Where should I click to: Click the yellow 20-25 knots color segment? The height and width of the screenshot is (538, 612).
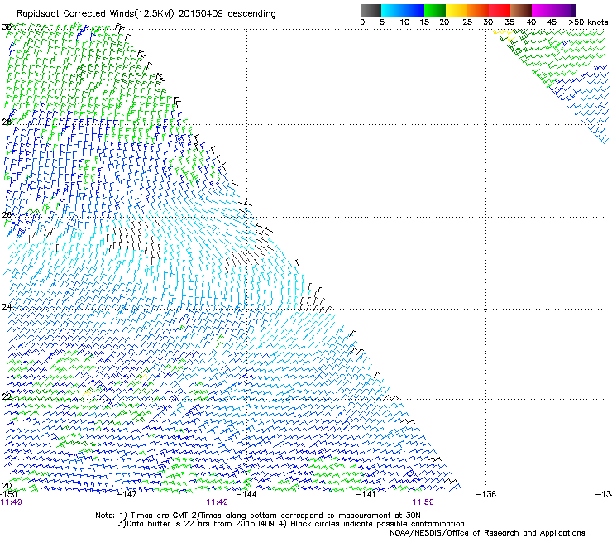tap(457, 10)
